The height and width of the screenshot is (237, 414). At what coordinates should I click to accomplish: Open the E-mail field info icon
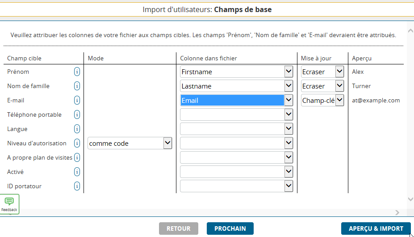[77, 100]
